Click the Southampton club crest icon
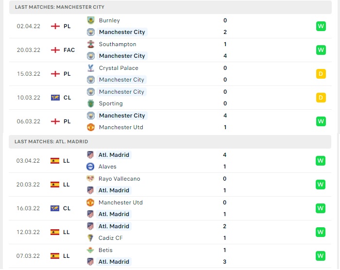340x270 pixels. click(x=91, y=44)
